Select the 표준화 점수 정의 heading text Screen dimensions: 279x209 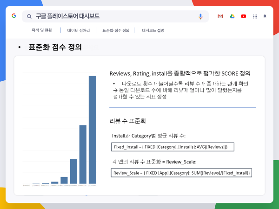[55, 47]
